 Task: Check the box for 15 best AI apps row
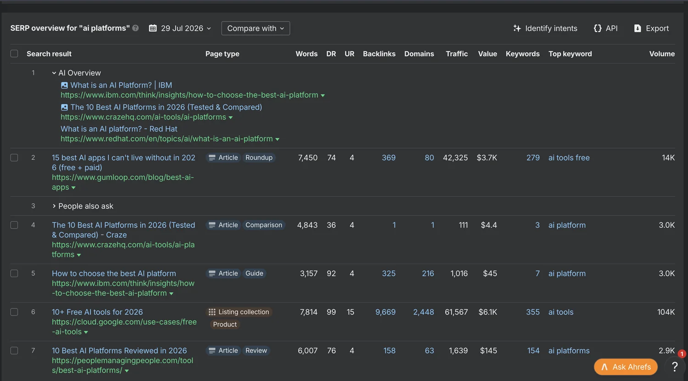point(14,158)
